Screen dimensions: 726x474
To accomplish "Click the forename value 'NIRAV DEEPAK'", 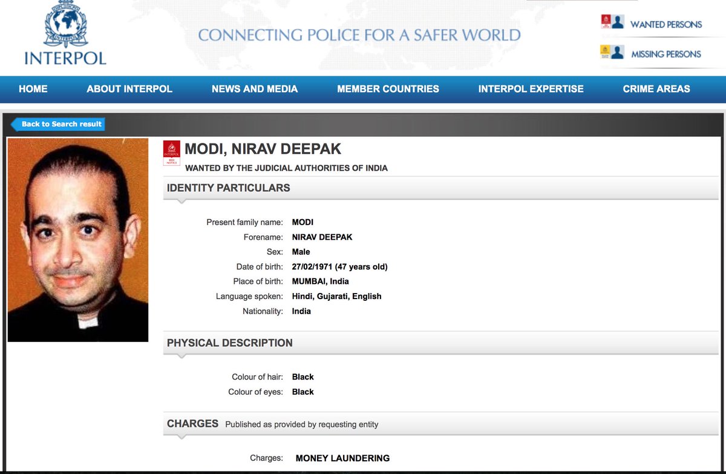I will coord(322,237).
